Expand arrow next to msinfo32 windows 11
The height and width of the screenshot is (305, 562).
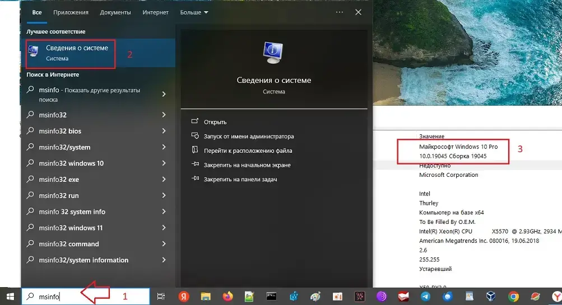click(x=164, y=227)
